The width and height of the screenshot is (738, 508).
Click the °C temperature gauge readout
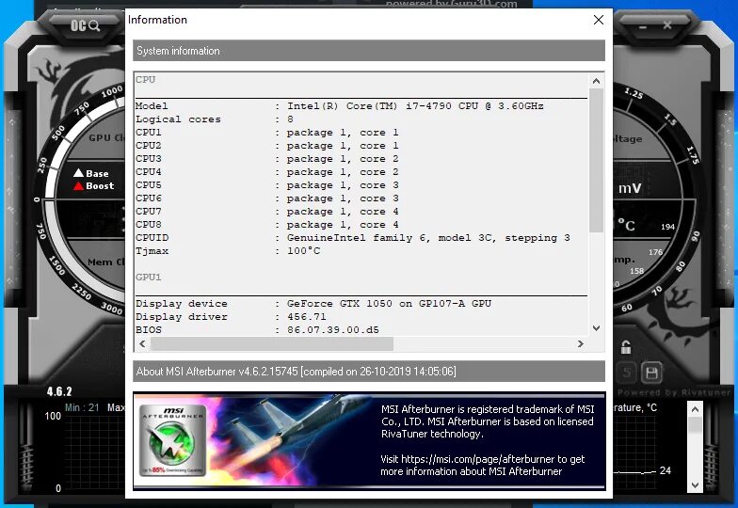click(x=627, y=225)
